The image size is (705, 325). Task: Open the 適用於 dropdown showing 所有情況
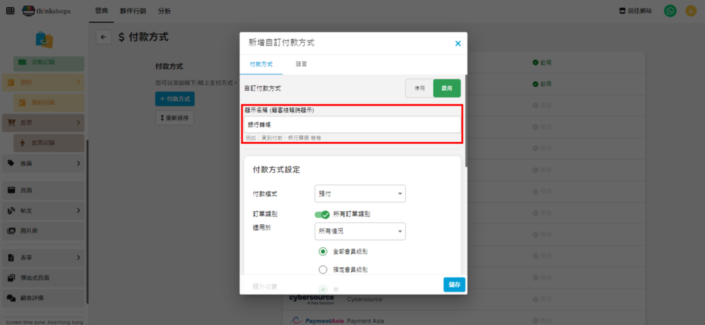click(x=359, y=231)
